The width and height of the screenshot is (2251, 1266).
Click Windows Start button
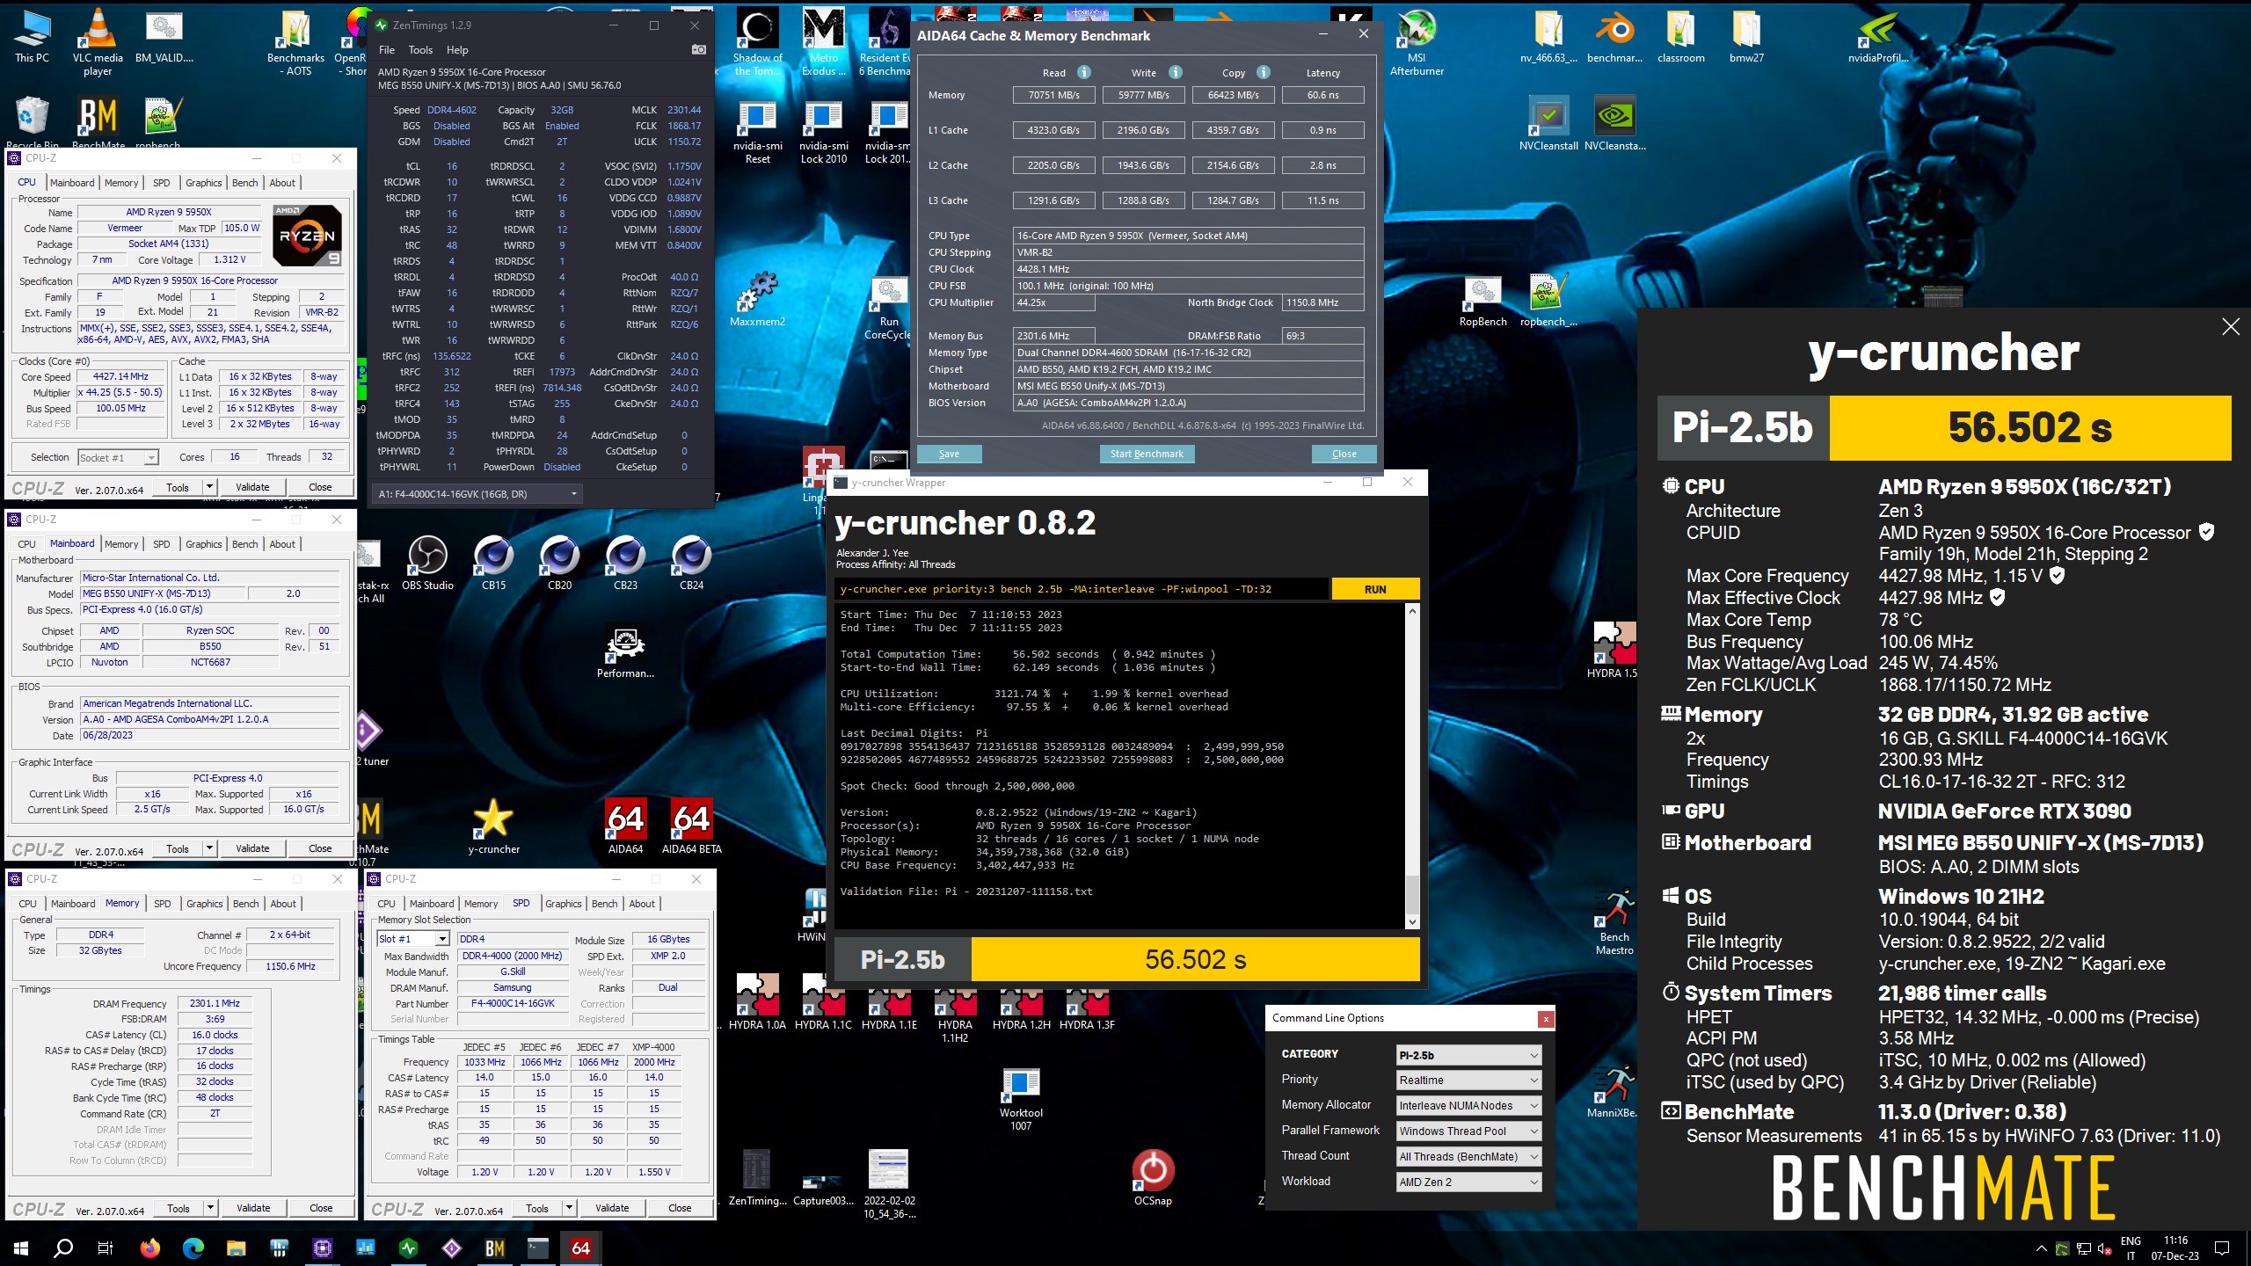[21, 1248]
